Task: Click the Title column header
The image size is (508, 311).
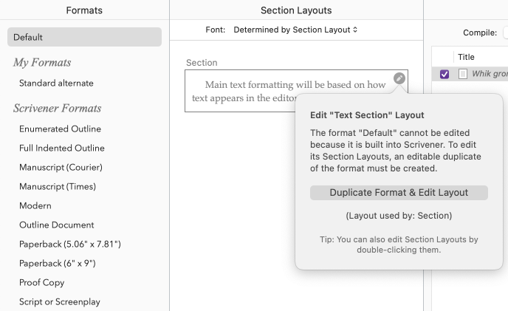Action: coord(466,57)
